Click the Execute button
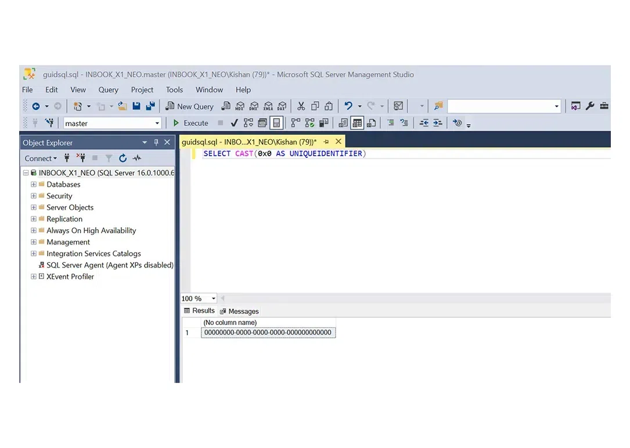630x448 pixels. coord(190,123)
